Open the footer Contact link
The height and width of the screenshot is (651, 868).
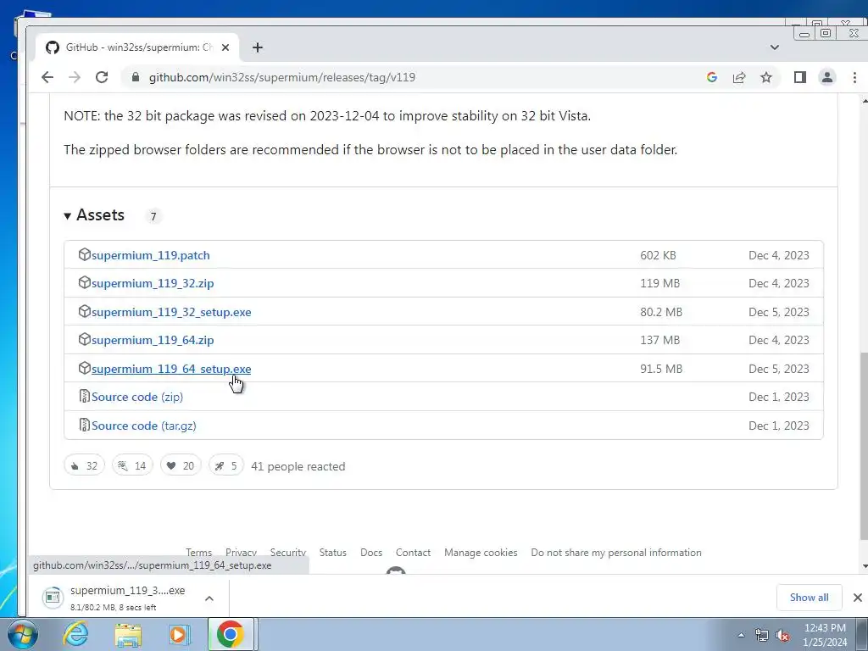point(413,553)
